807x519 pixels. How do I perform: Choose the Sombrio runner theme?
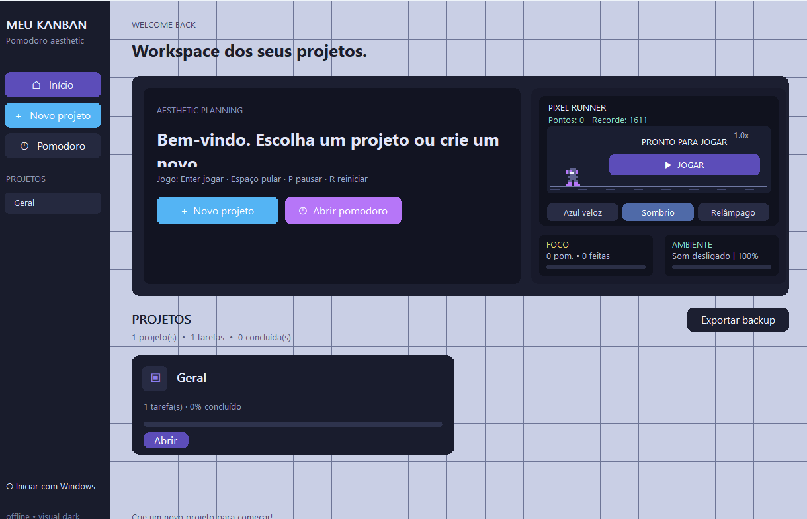(x=658, y=212)
